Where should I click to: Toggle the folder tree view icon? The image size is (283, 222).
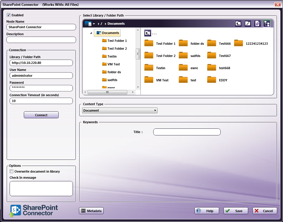coord(267,24)
